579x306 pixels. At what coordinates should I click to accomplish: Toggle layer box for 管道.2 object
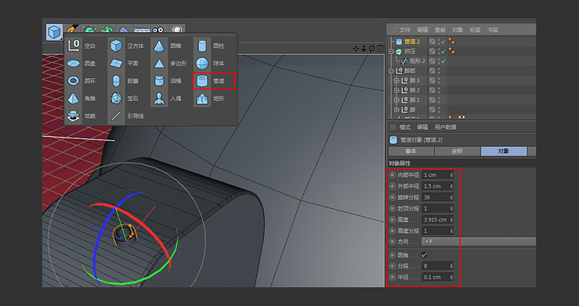click(x=432, y=42)
